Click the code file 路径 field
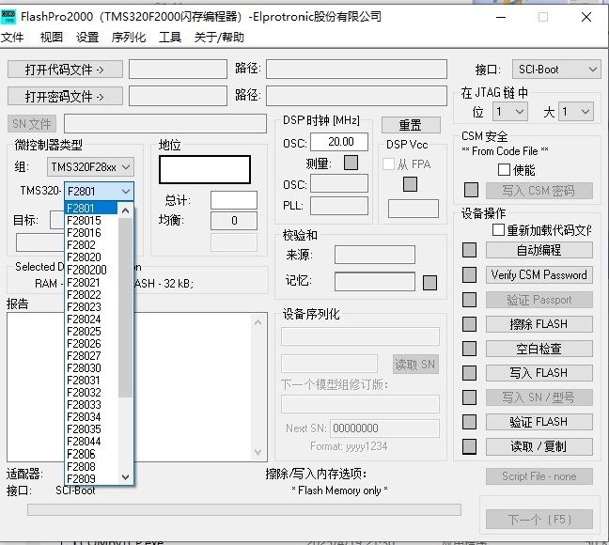The image size is (609, 545). (356, 70)
